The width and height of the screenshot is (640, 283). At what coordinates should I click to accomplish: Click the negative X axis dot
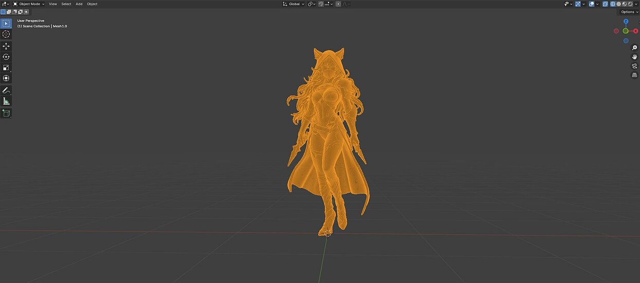616,31
